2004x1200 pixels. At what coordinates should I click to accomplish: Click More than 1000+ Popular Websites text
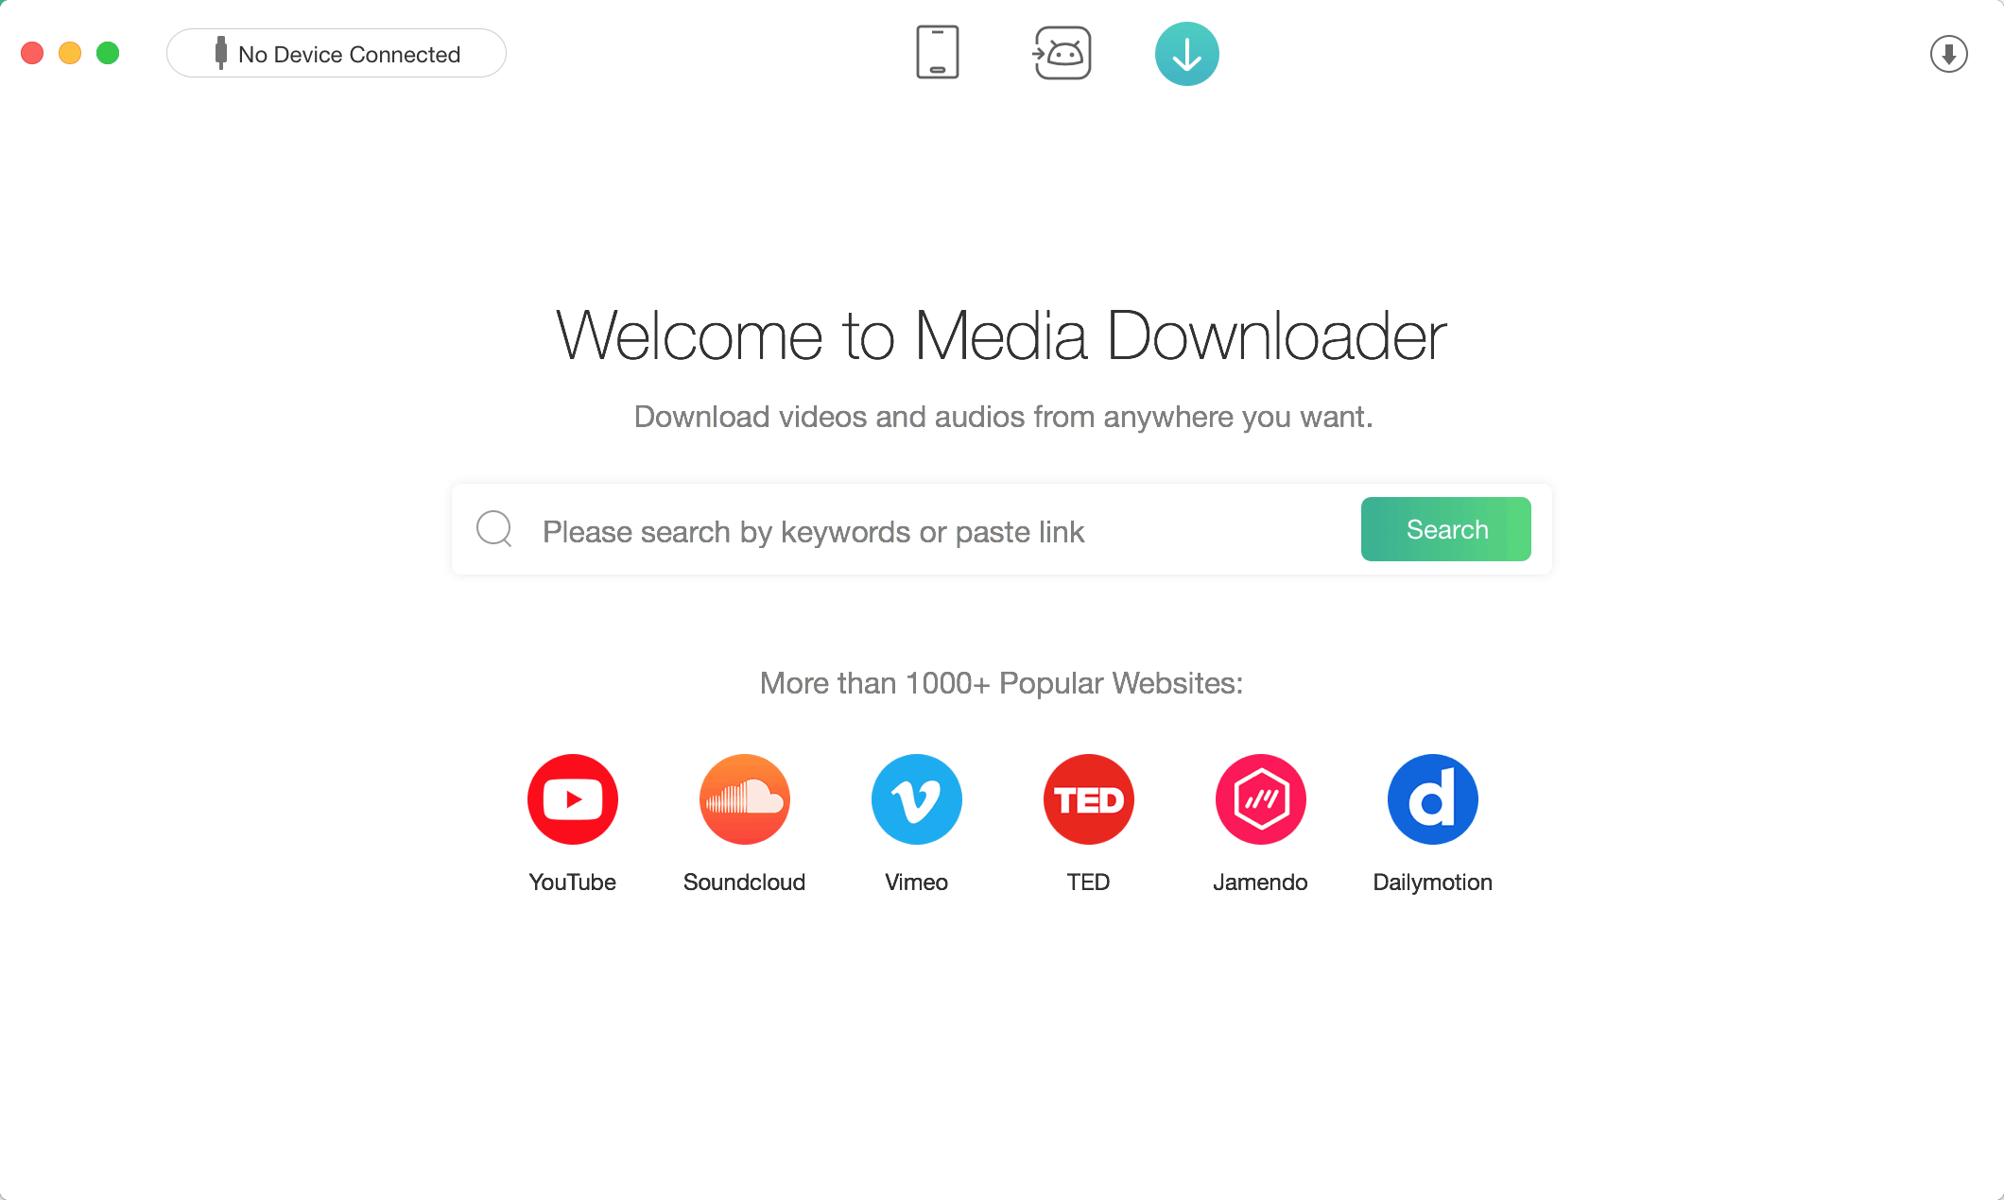point(1001,683)
